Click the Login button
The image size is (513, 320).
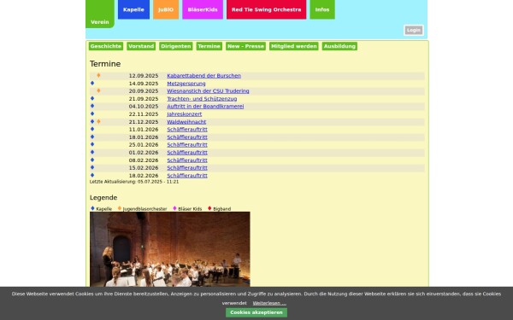414,30
